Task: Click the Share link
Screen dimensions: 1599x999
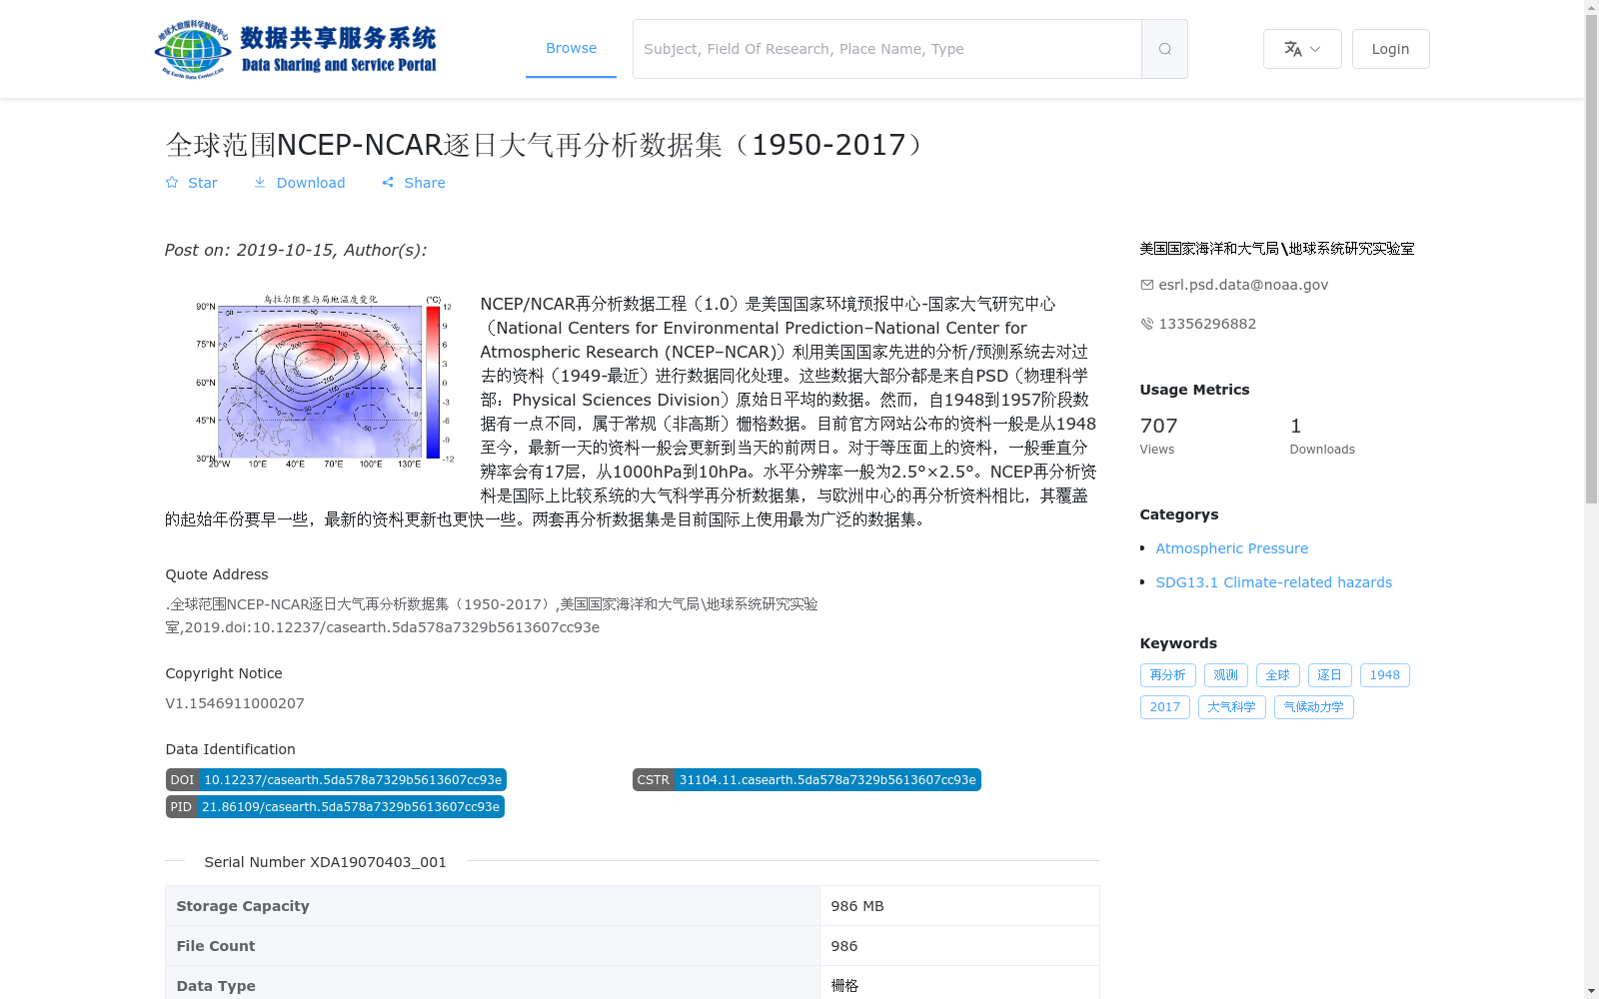Action: click(x=414, y=183)
